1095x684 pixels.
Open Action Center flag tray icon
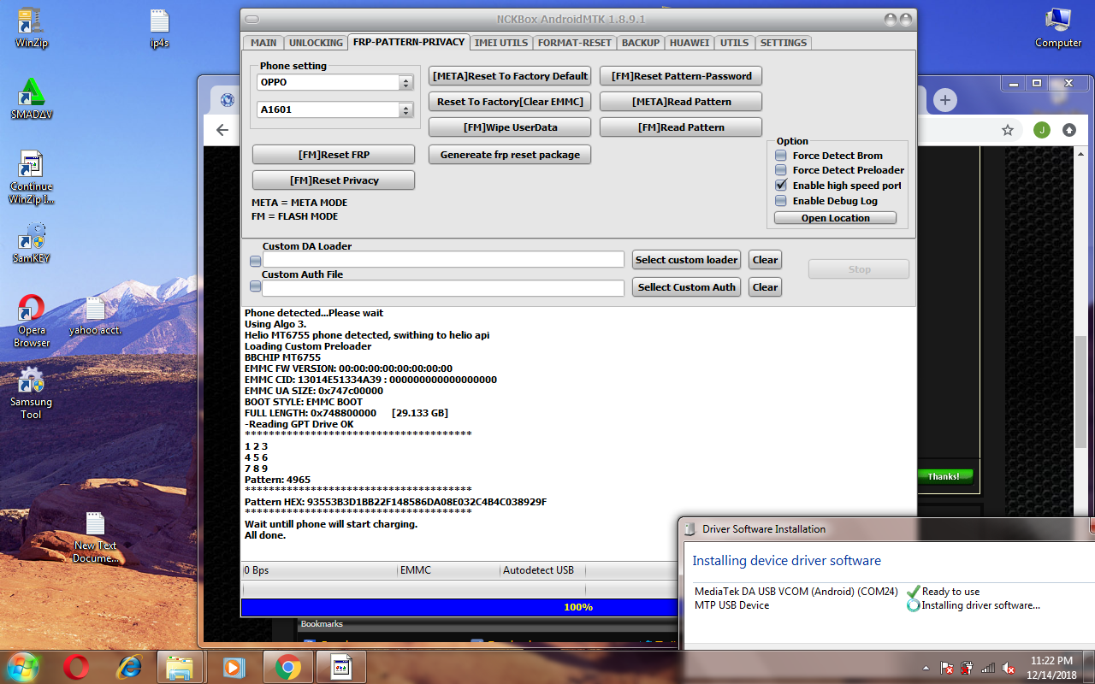(947, 668)
